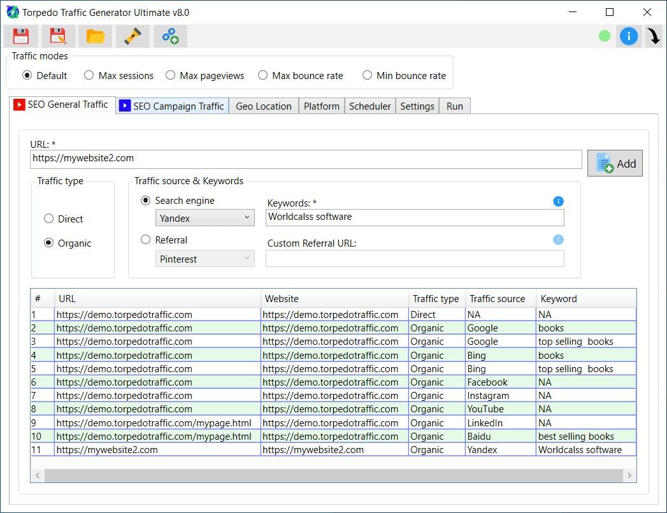Click the info icon next to Keywords

[x=558, y=201]
